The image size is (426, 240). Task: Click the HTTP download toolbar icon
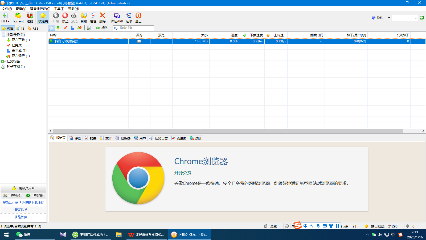(x=5, y=18)
